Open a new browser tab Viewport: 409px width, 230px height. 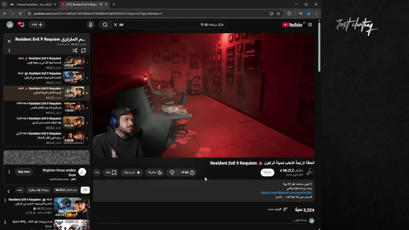pyautogui.click(x=114, y=4)
